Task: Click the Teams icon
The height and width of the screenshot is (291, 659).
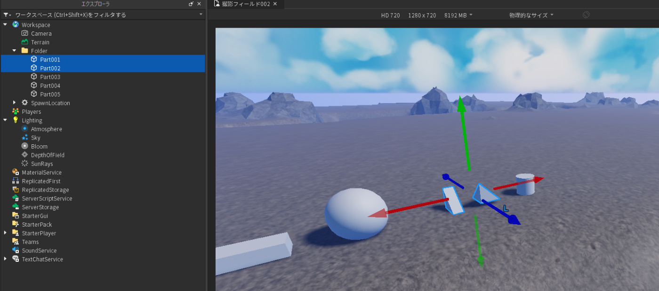Action: 16,242
